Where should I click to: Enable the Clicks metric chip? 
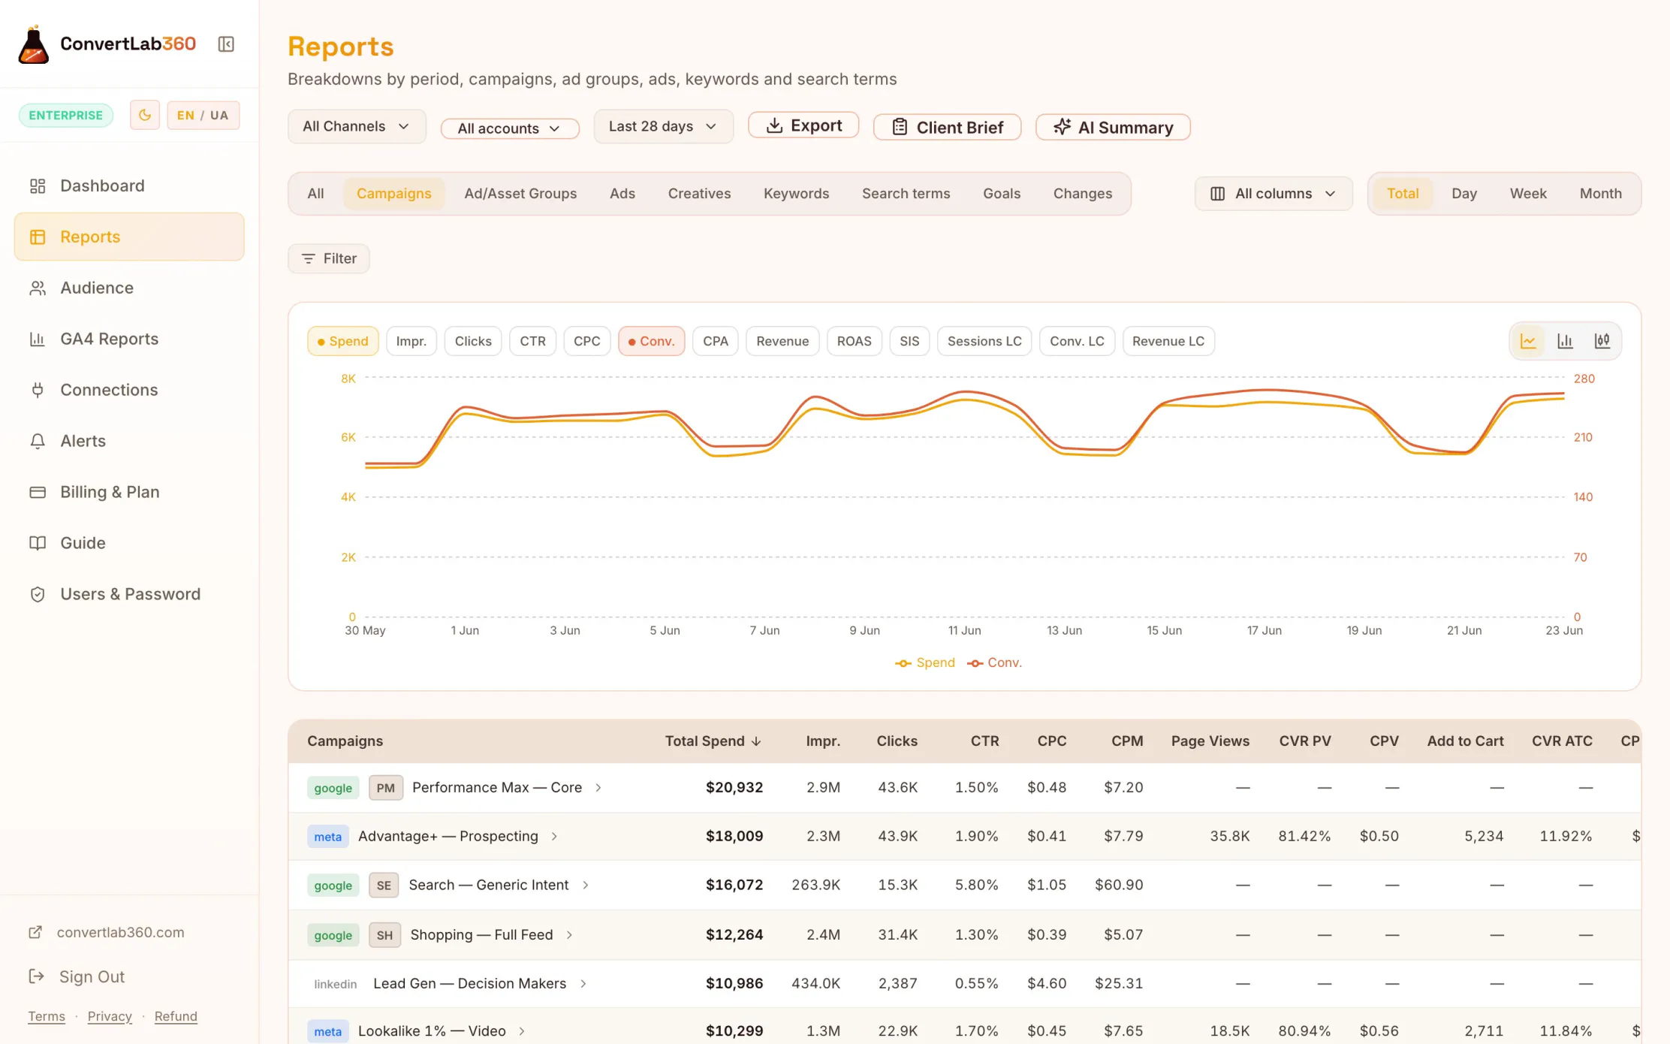(473, 341)
